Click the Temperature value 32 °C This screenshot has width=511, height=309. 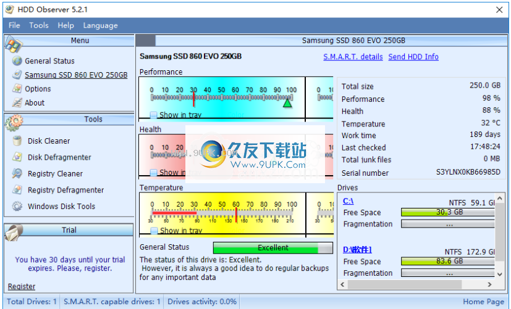point(491,123)
